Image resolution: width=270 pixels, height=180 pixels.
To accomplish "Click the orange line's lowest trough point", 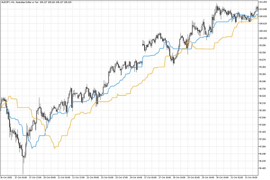I will click(55, 148).
